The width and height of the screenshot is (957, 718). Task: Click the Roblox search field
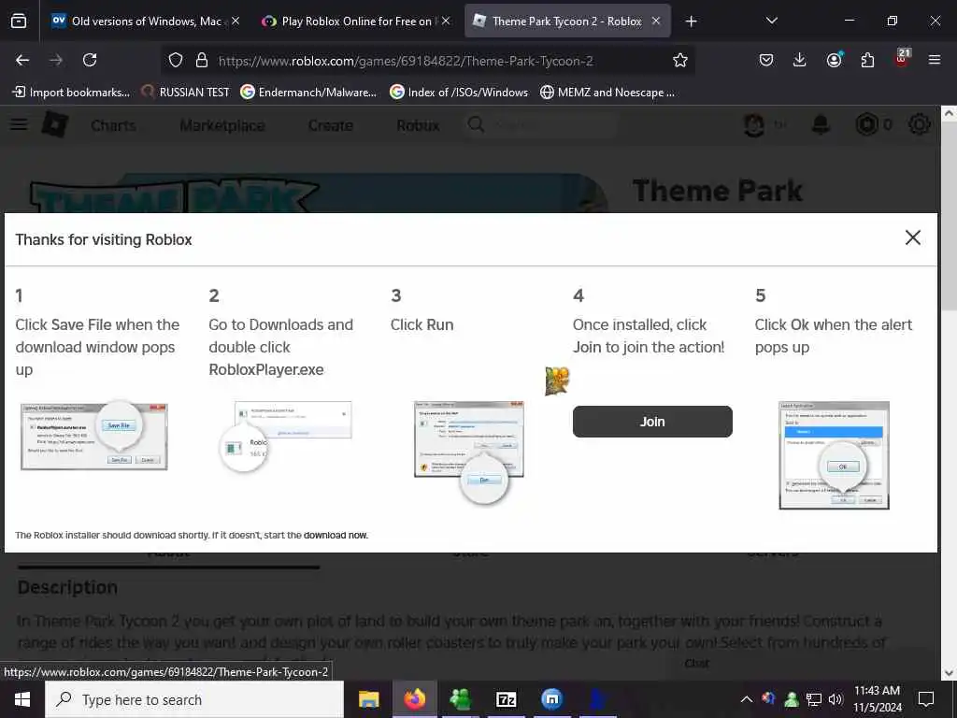coord(541,125)
